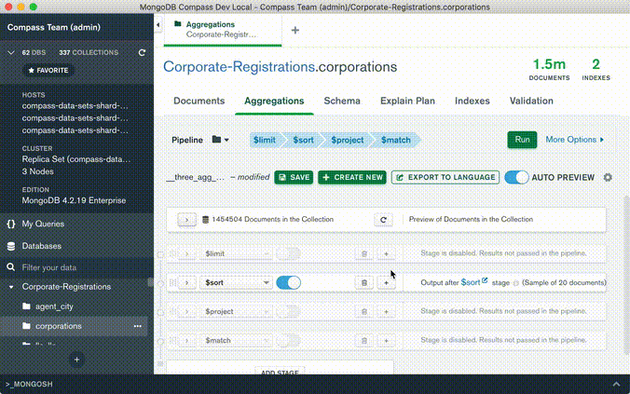
Task: Click the Add Stage button
Action: (280, 372)
